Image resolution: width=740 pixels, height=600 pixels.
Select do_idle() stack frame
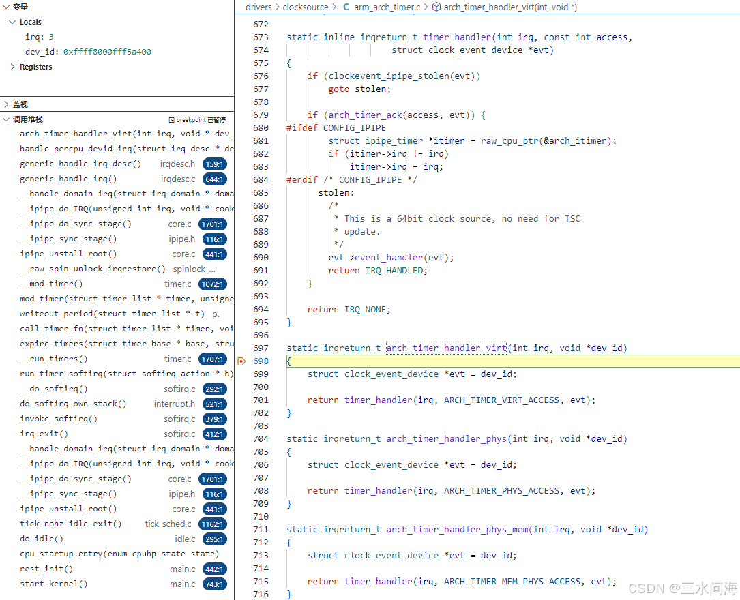pyautogui.click(x=117, y=539)
